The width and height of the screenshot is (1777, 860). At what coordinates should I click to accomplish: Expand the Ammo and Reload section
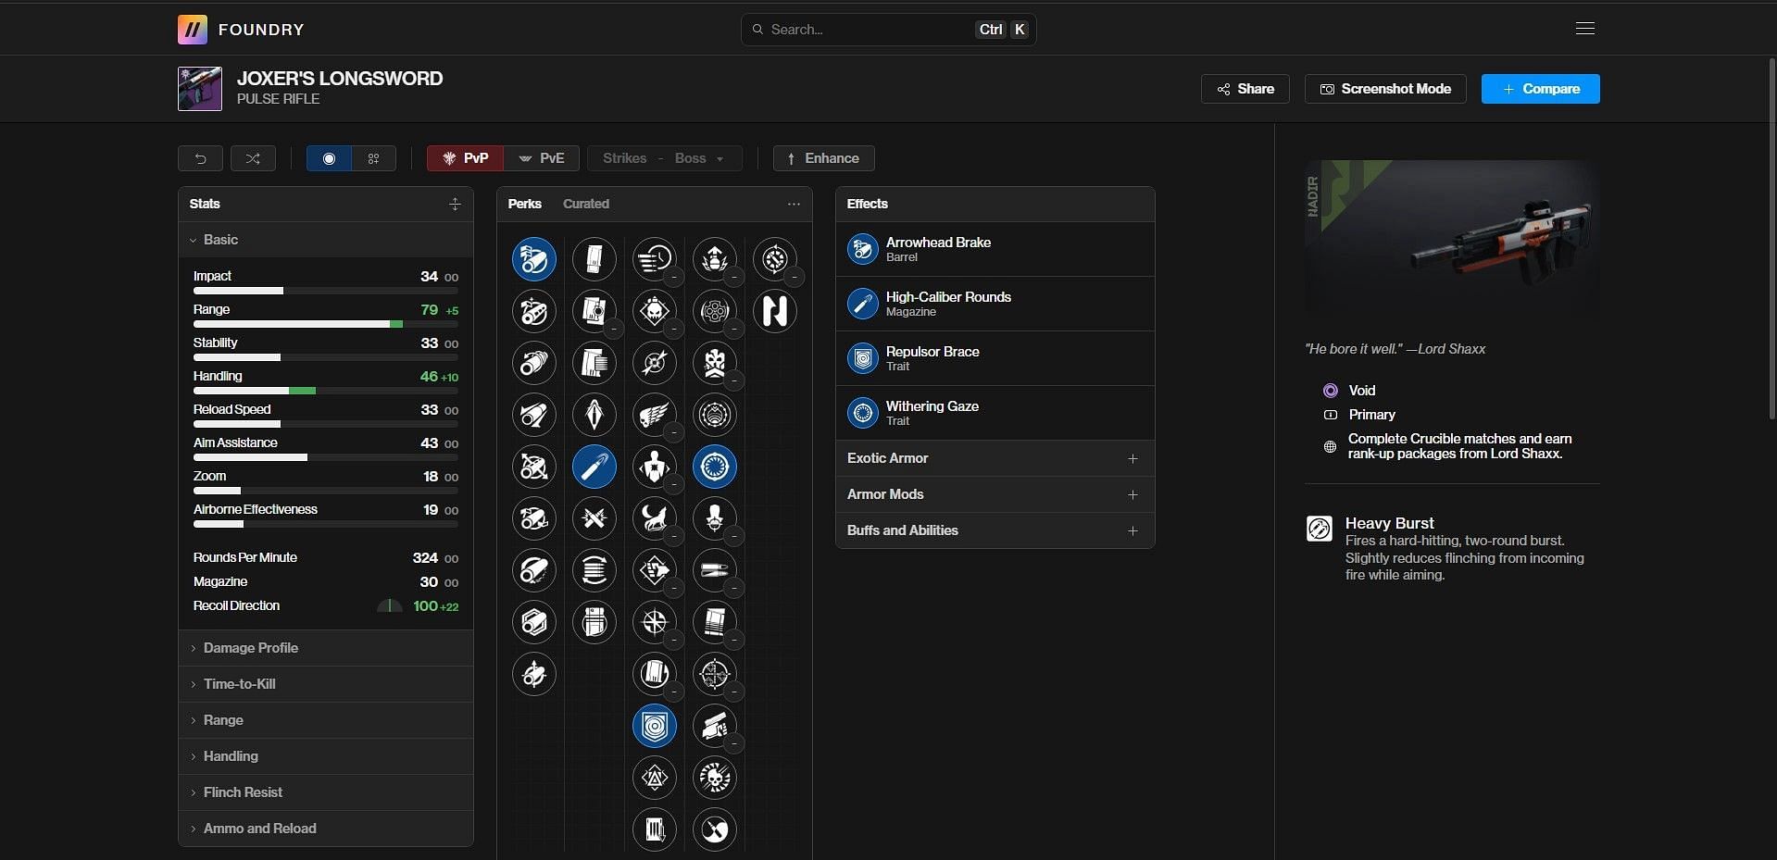(x=326, y=829)
